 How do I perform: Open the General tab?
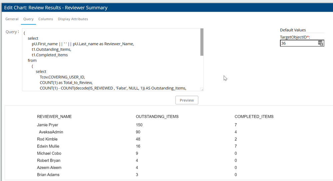(x=12, y=19)
